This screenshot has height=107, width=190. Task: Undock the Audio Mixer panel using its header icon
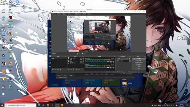point(115,56)
